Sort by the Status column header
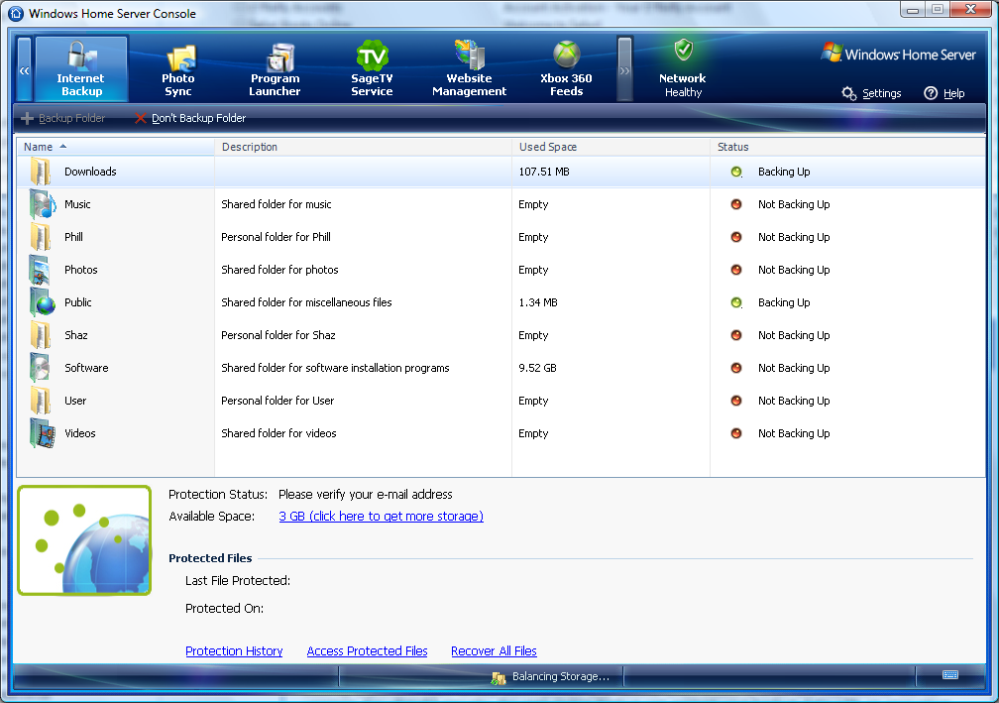 pos(847,147)
